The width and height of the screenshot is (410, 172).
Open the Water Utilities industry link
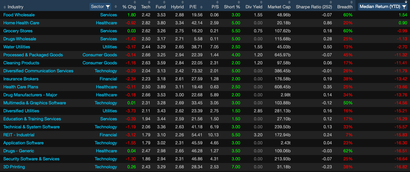pos(16,47)
